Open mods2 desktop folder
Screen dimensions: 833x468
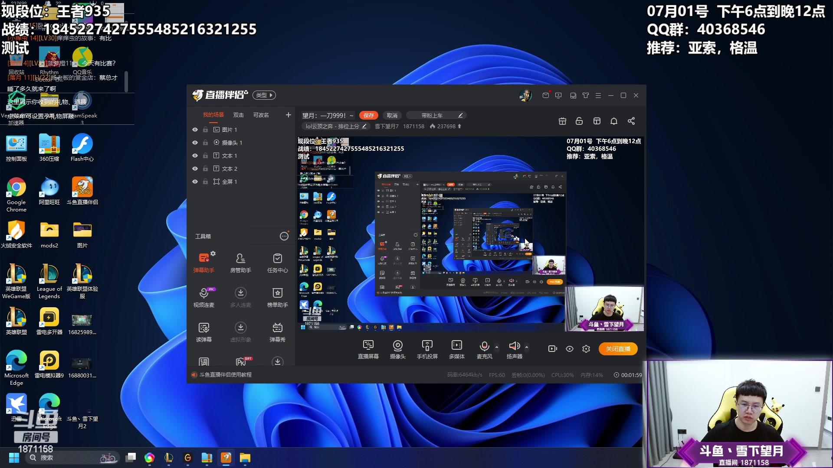tap(49, 234)
